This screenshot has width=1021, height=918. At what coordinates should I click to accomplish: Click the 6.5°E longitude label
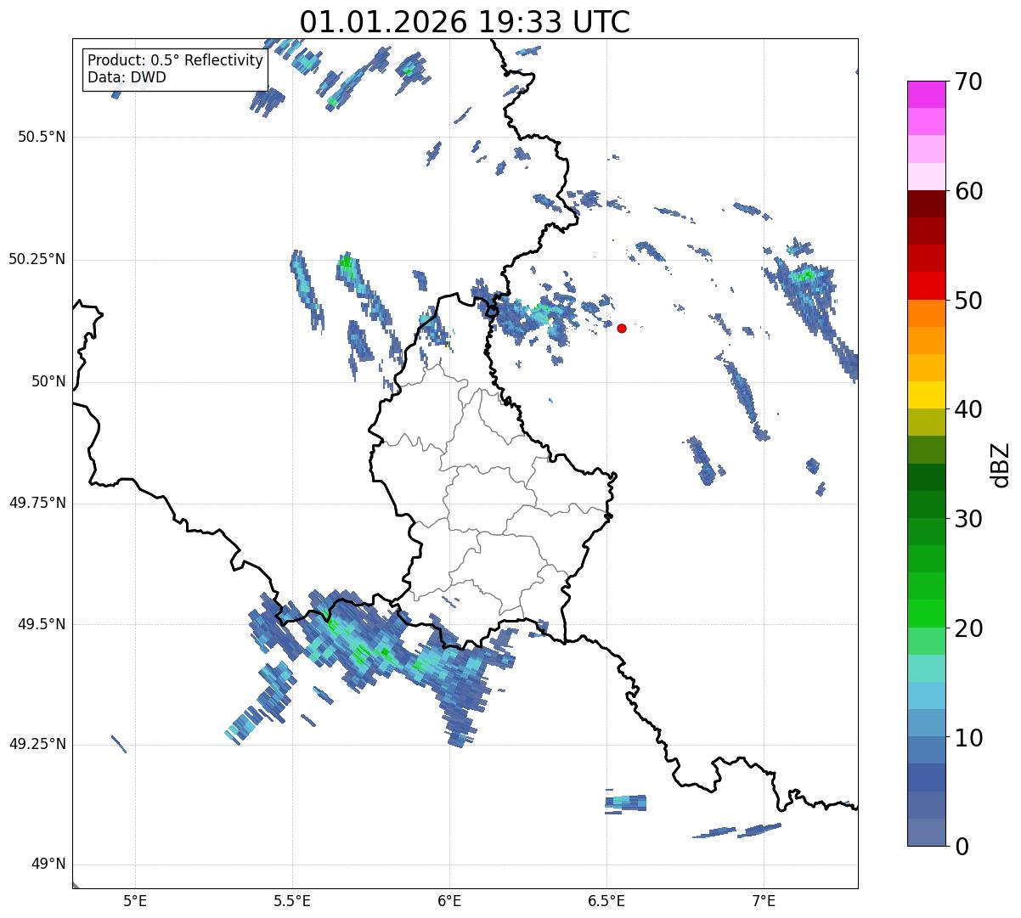606,900
